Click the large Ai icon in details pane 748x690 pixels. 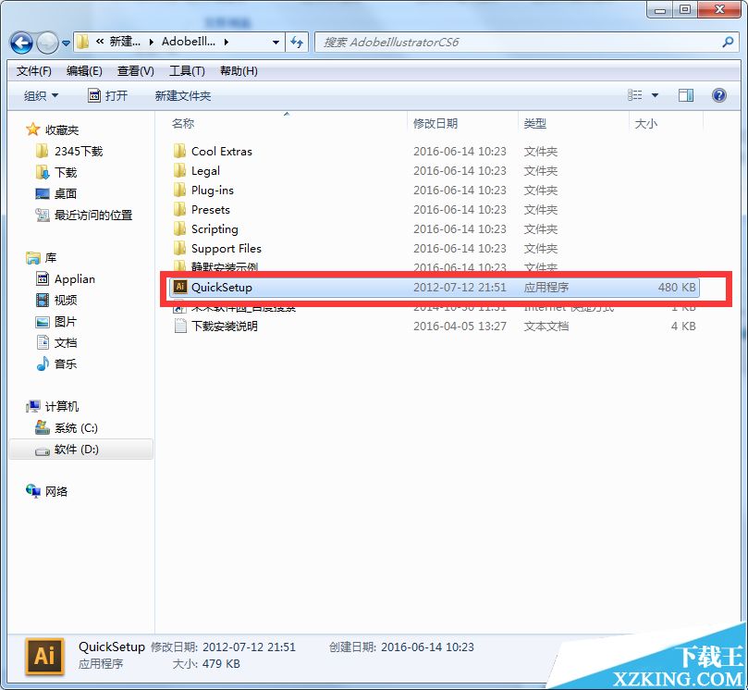click(x=44, y=656)
